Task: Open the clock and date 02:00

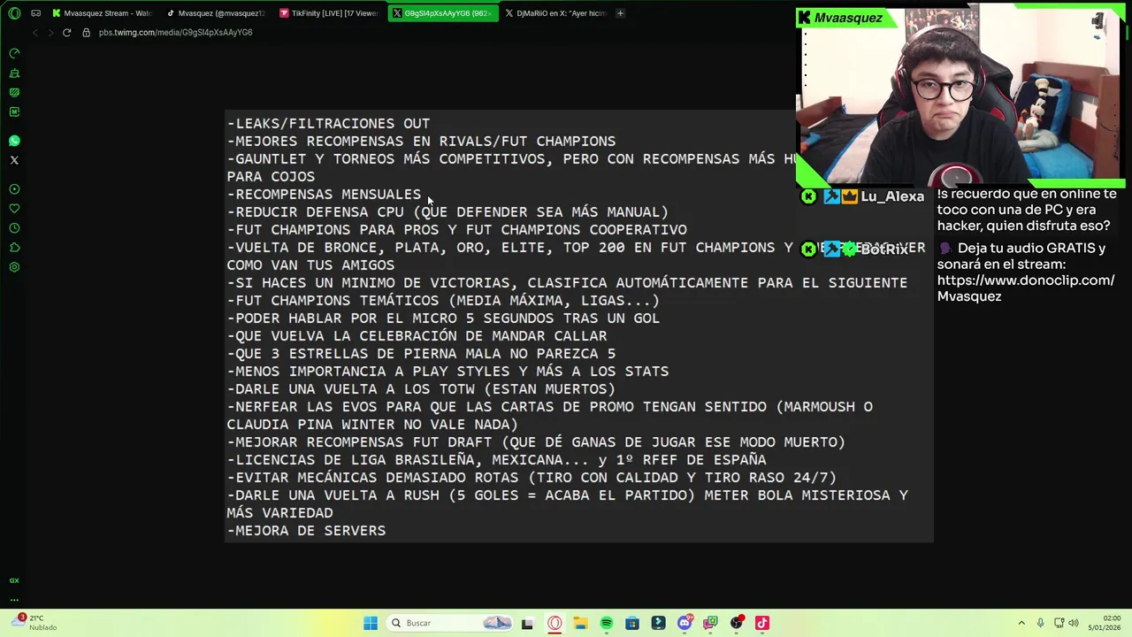Action: (x=1105, y=623)
